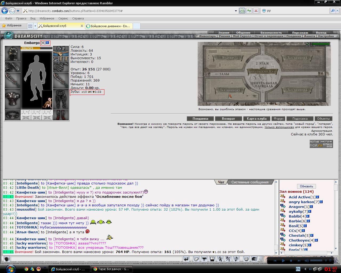Screen dimensions: 341x273
Task: Click the chest armor equipment slot
Action: 13,99
